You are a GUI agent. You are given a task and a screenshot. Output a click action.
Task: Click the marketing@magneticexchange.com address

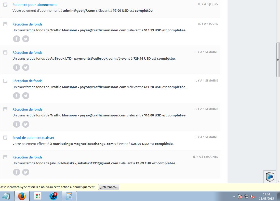(83, 144)
